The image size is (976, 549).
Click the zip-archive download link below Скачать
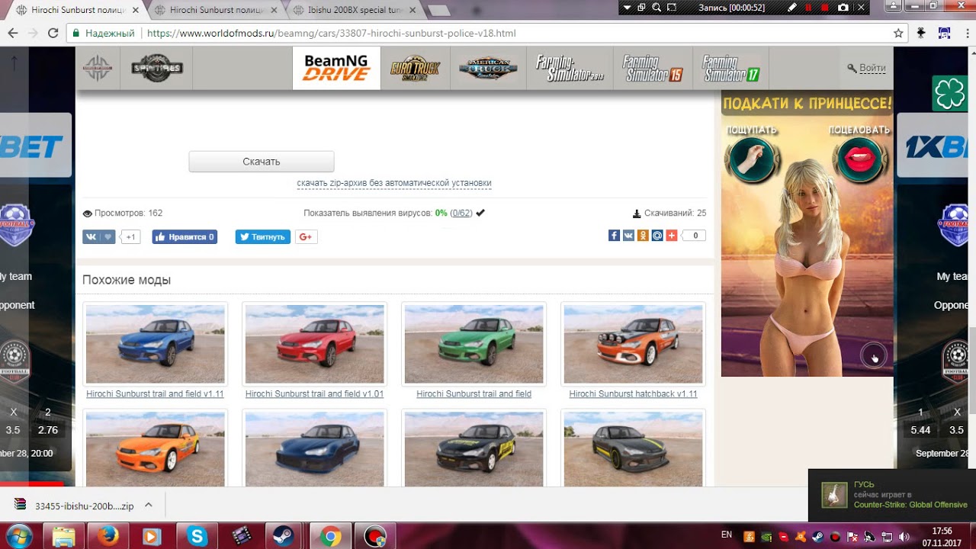point(394,183)
